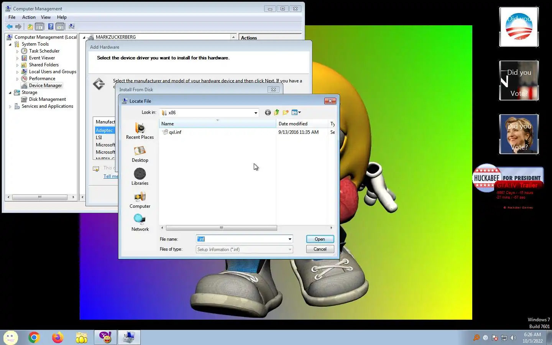
Task: Go back using Computer Management's blue back arrow
Action: coord(10,26)
